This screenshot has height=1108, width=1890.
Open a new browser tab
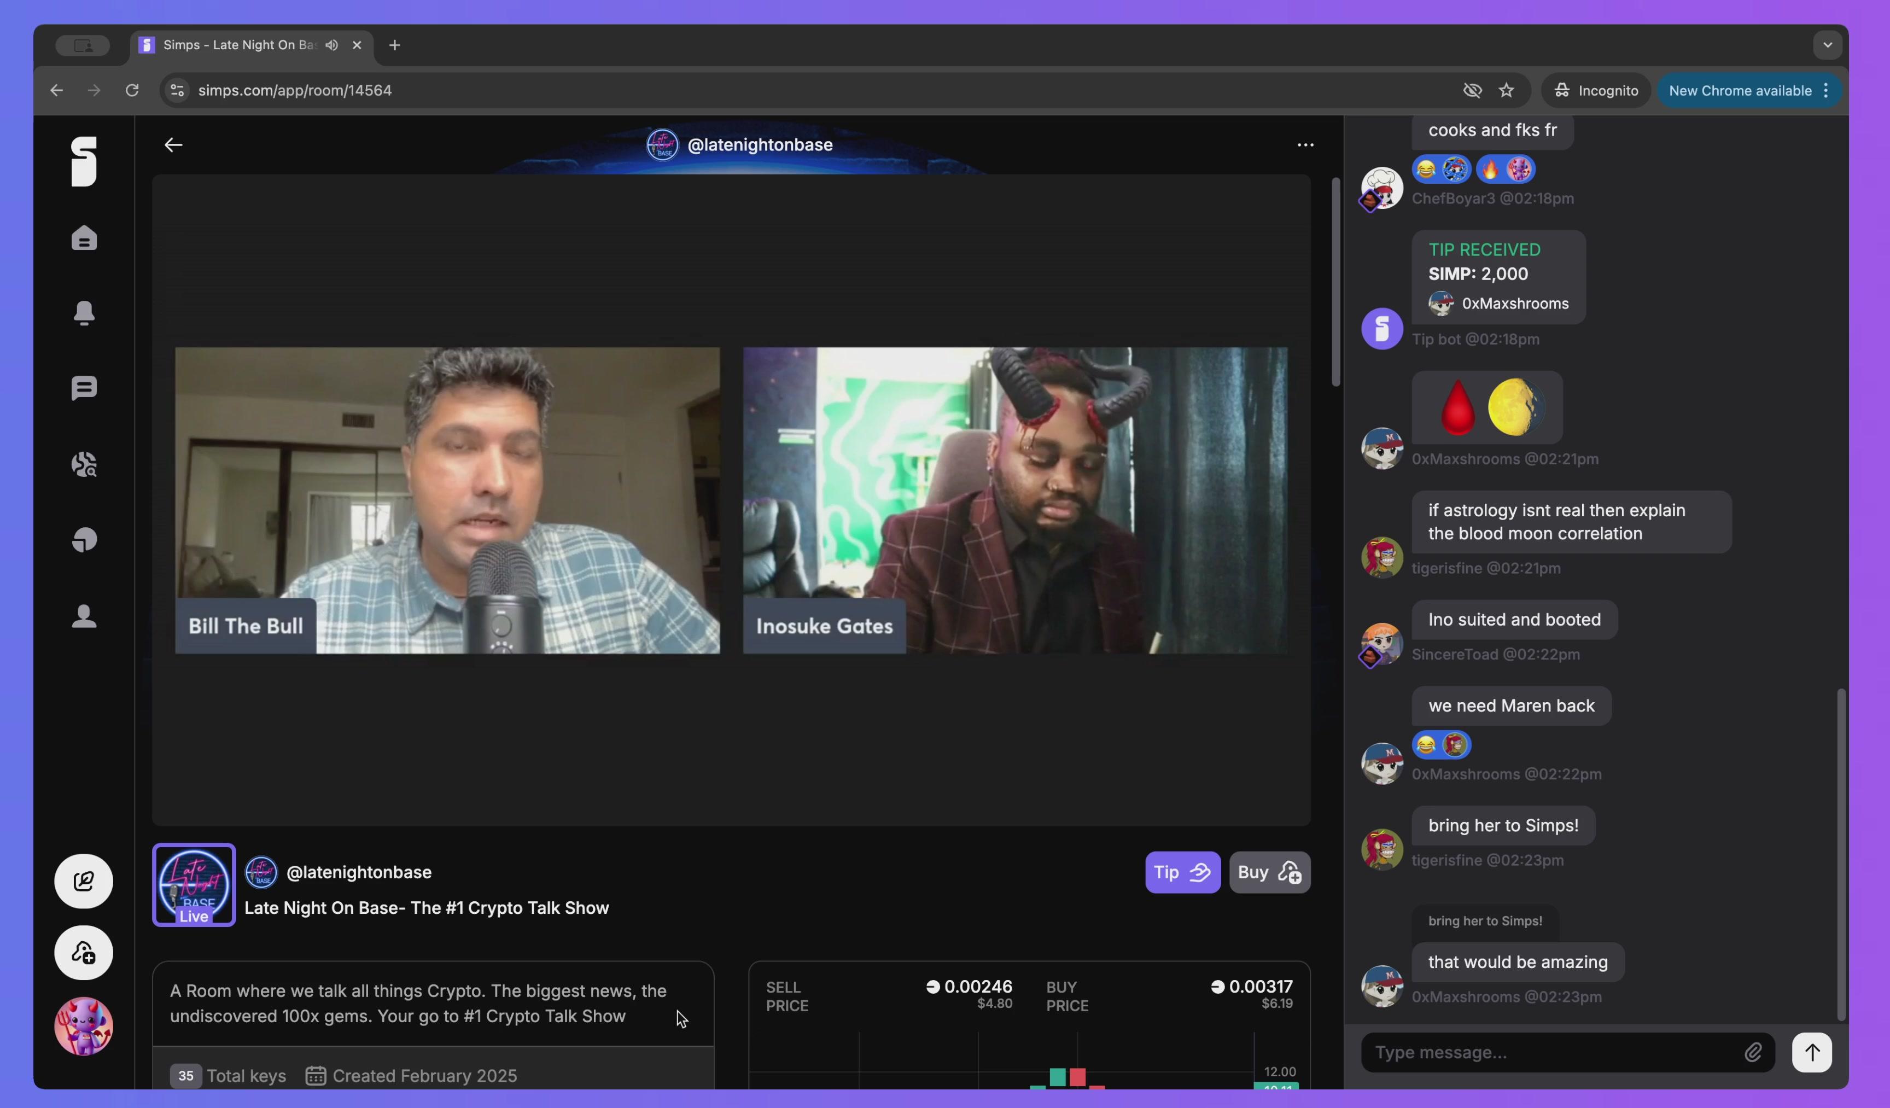click(x=394, y=45)
